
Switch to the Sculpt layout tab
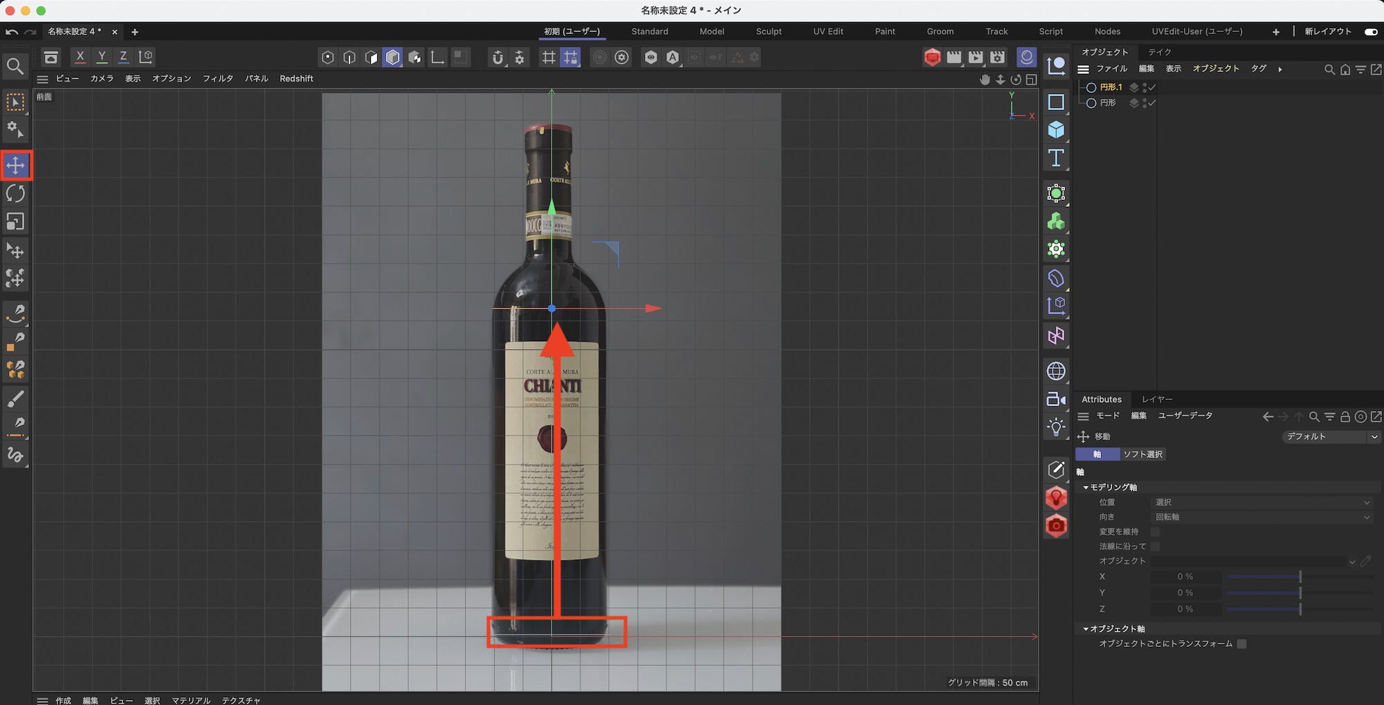click(x=768, y=32)
